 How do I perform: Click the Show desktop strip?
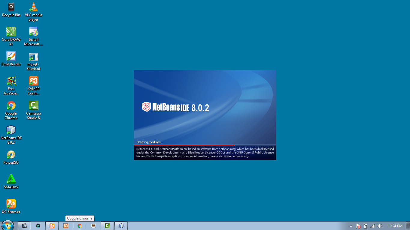(408, 226)
